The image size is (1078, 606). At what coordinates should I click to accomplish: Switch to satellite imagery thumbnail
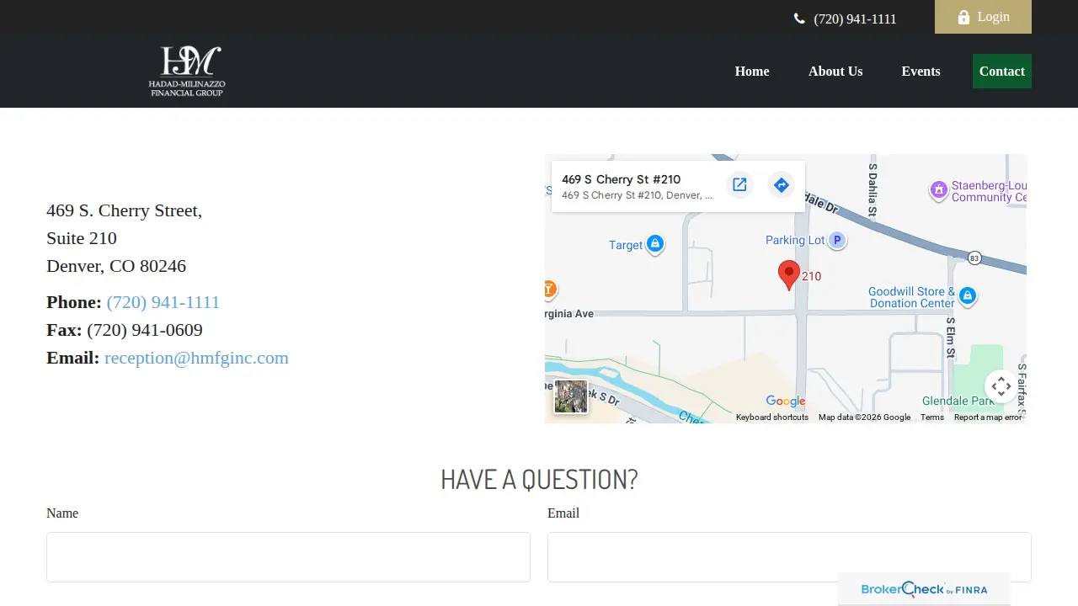coord(571,396)
